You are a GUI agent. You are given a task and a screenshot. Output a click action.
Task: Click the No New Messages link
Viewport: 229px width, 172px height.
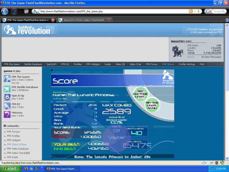coord(211,57)
